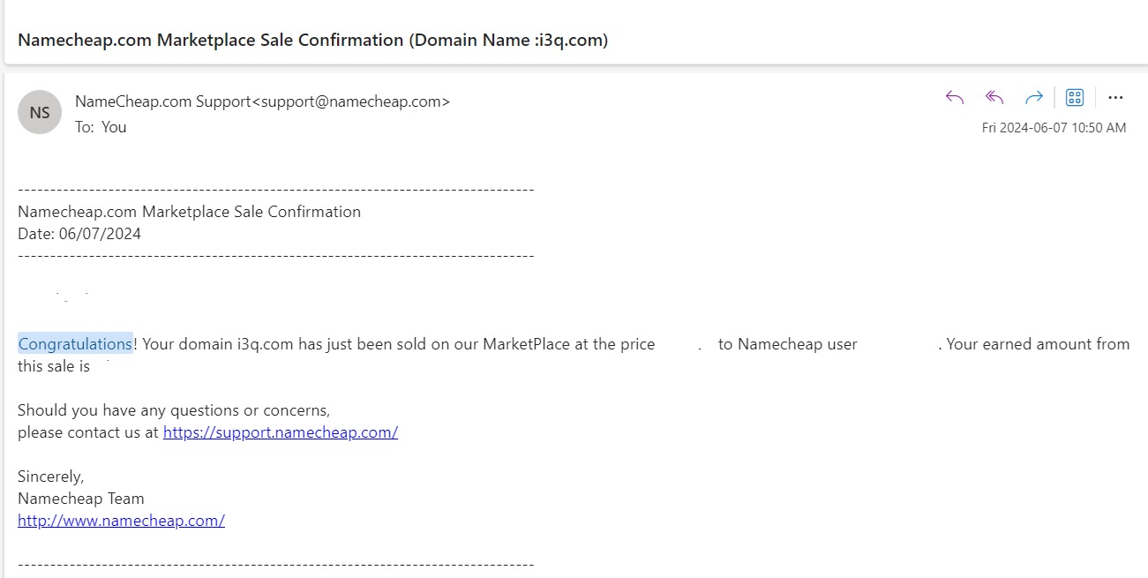The image size is (1148, 578).
Task: Click the "Sincerely," closing text
Action: tap(51, 477)
